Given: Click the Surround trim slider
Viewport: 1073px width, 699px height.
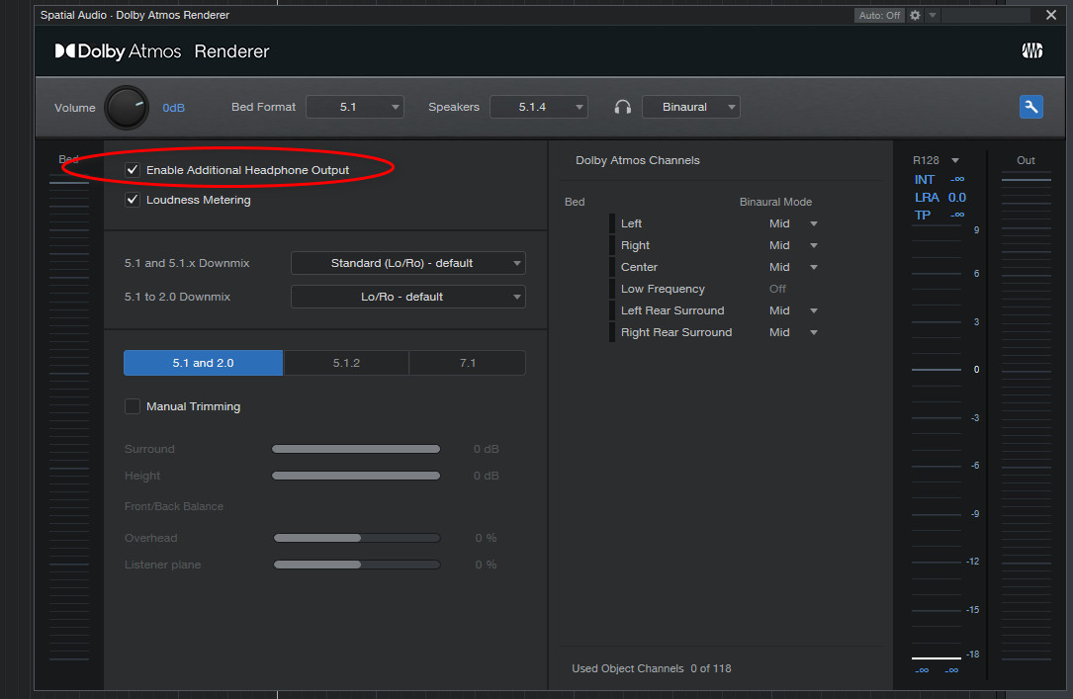Looking at the screenshot, I should (x=356, y=449).
